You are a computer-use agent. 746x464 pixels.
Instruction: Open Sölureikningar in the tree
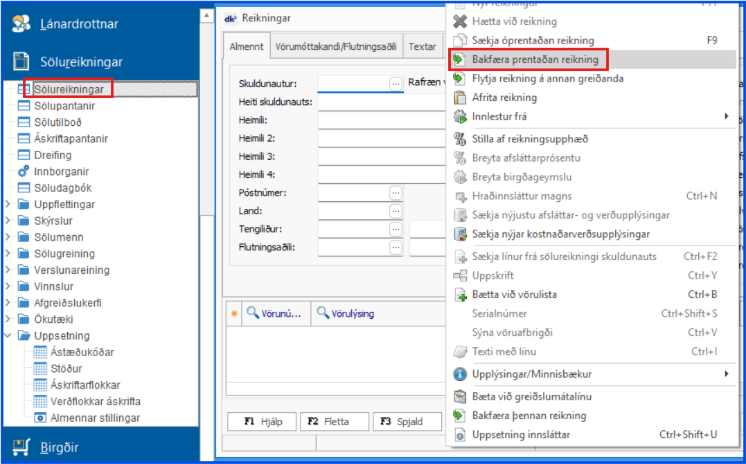pyautogui.click(x=69, y=89)
